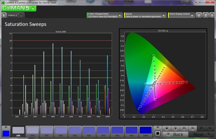The height and width of the screenshot is (139, 216).
Task: Click the continuous read infinity icon
Action: [x=192, y=129]
